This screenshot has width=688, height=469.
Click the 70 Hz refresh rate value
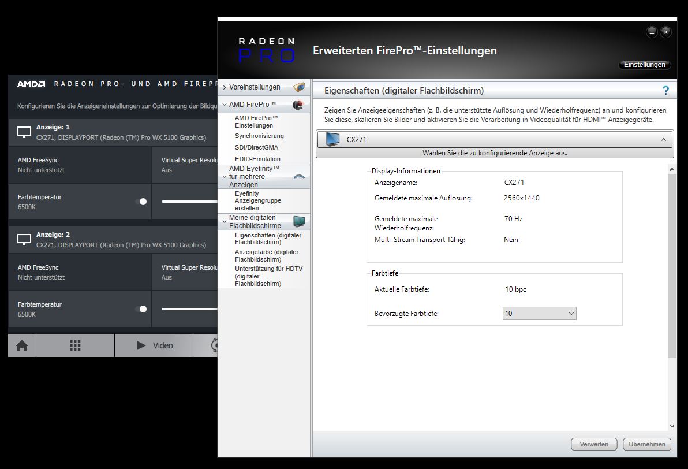513,219
